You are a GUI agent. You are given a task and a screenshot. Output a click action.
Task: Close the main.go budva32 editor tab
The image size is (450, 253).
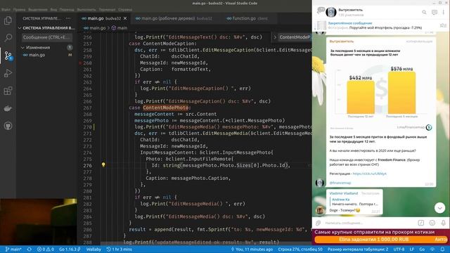tap(125, 18)
